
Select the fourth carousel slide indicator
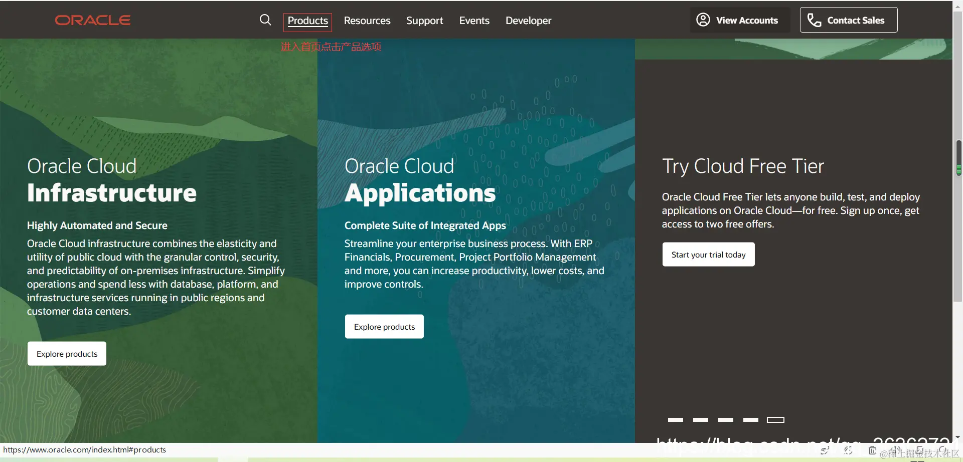751,420
